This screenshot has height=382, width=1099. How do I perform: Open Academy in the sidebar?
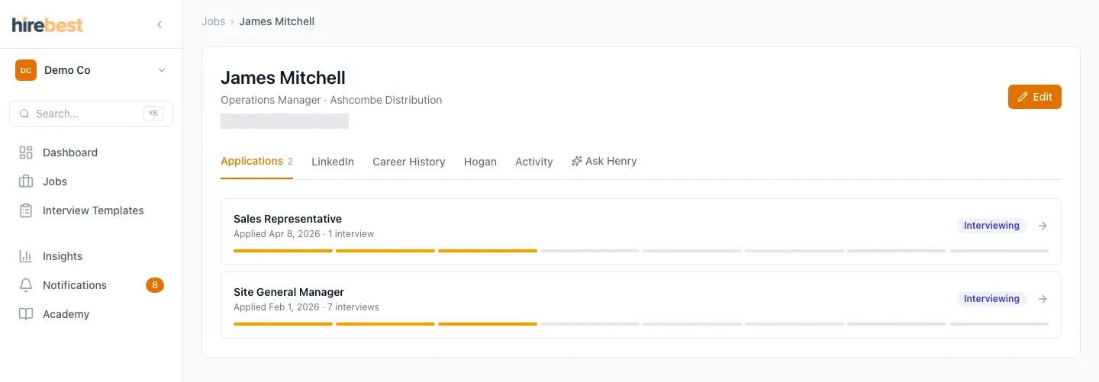click(91, 314)
